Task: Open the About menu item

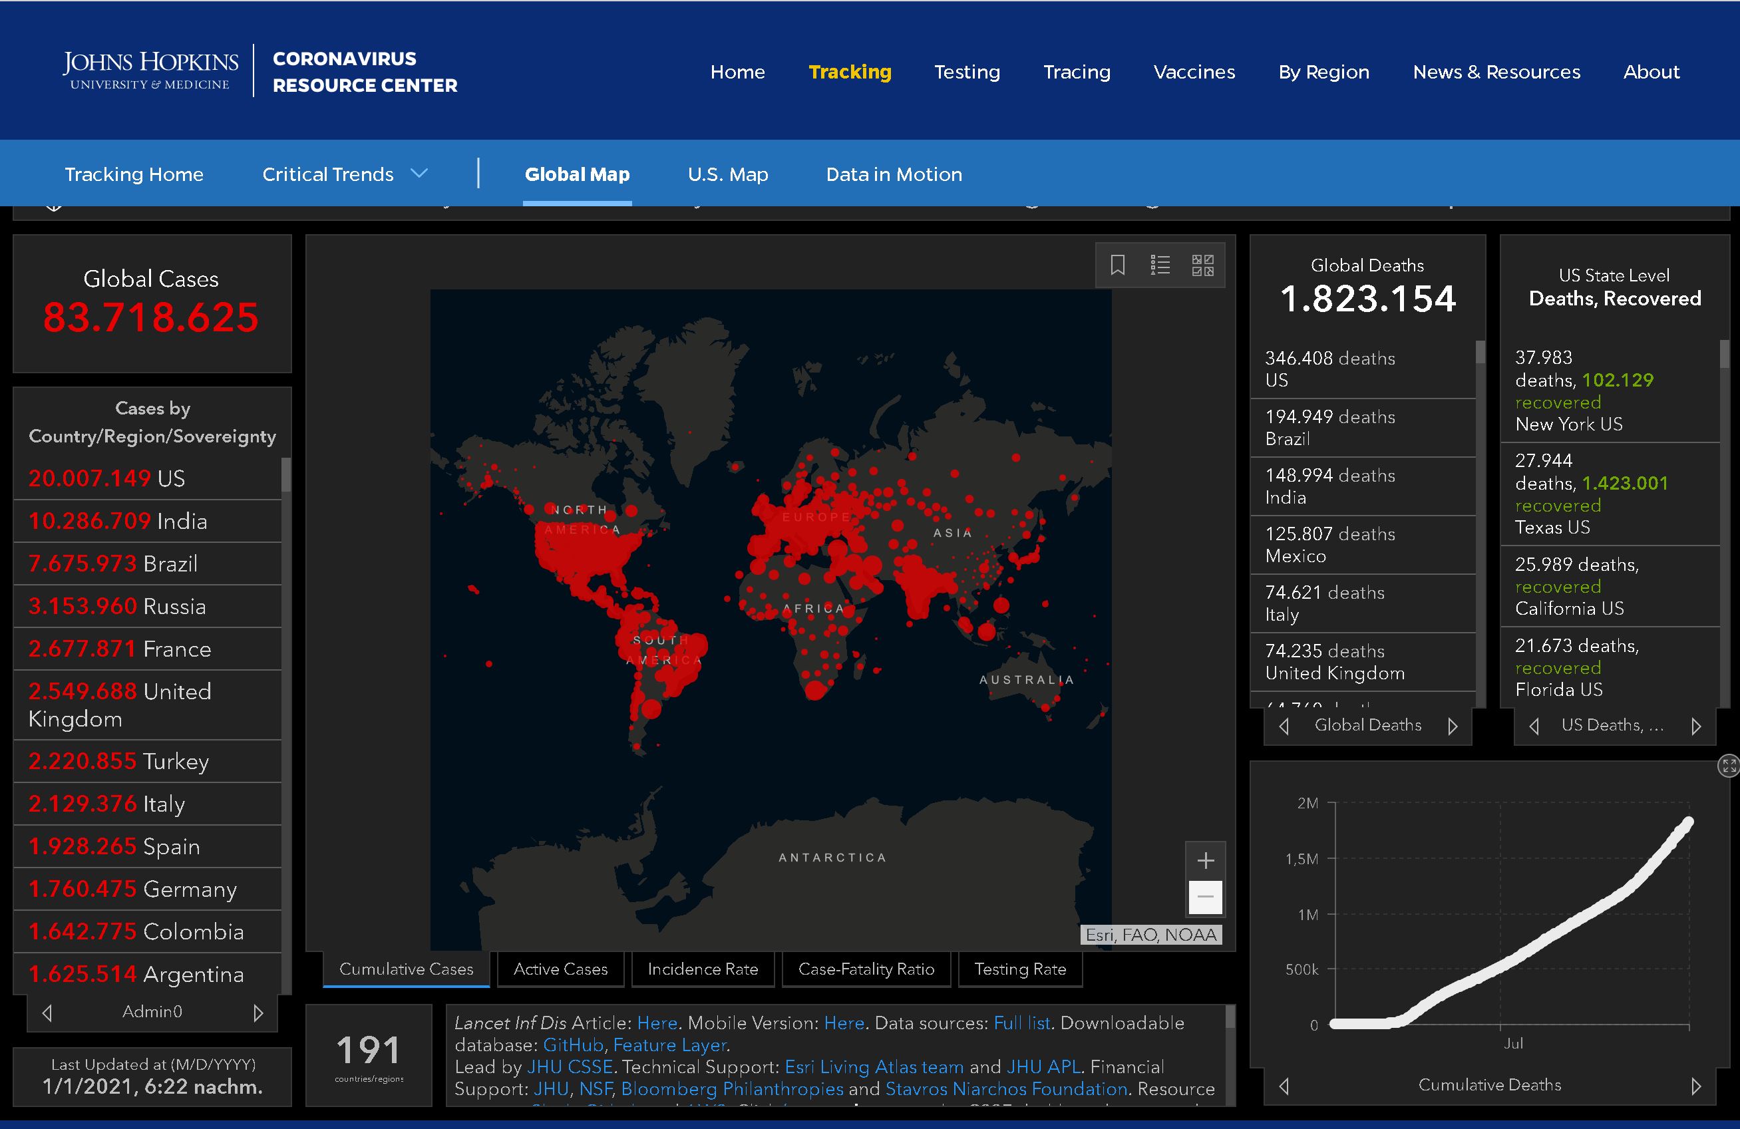Action: pyautogui.click(x=1652, y=72)
